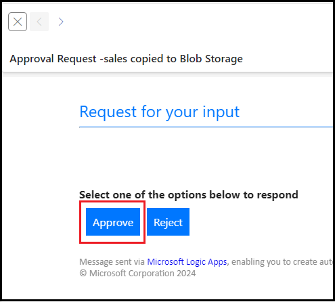The image size is (335, 302).
Task: Close the approval request email pane
Action: tap(18, 22)
